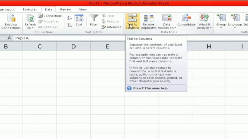Switch to the Formulas tab
Screen dimensions: 248x139
30,9
